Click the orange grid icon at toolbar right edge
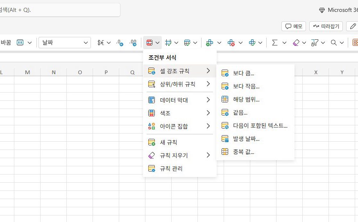 point(355,43)
